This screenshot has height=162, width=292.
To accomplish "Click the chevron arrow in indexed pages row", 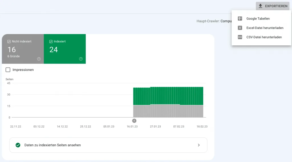I will coord(199,145).
